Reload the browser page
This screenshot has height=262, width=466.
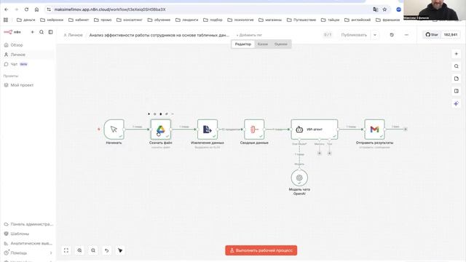[26, 9]
